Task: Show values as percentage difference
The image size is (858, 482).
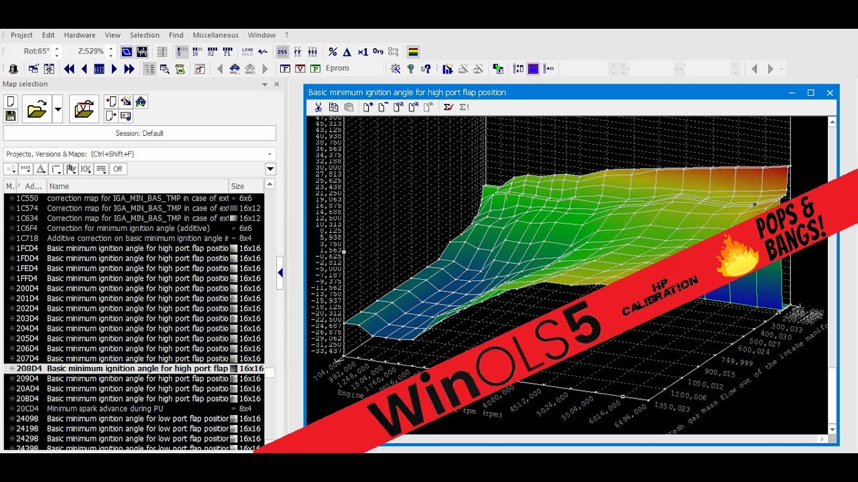Action: tap(332, 52)
